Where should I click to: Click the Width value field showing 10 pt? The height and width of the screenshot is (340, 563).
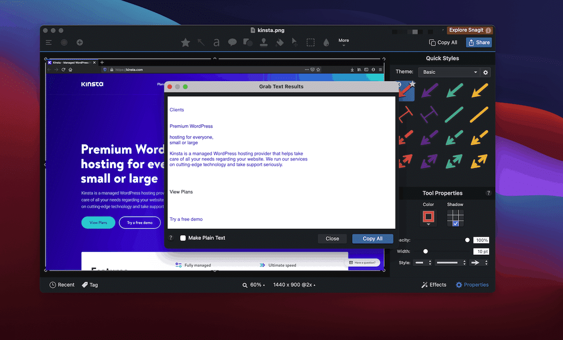(481, 251)
